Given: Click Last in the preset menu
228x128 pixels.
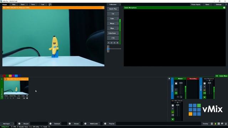Looking at the screenshot, I should (43, 5).
